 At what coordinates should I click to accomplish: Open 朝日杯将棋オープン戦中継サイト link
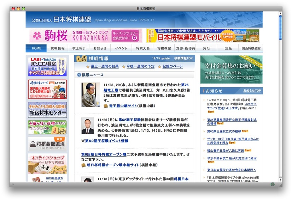tap(113, 165)
